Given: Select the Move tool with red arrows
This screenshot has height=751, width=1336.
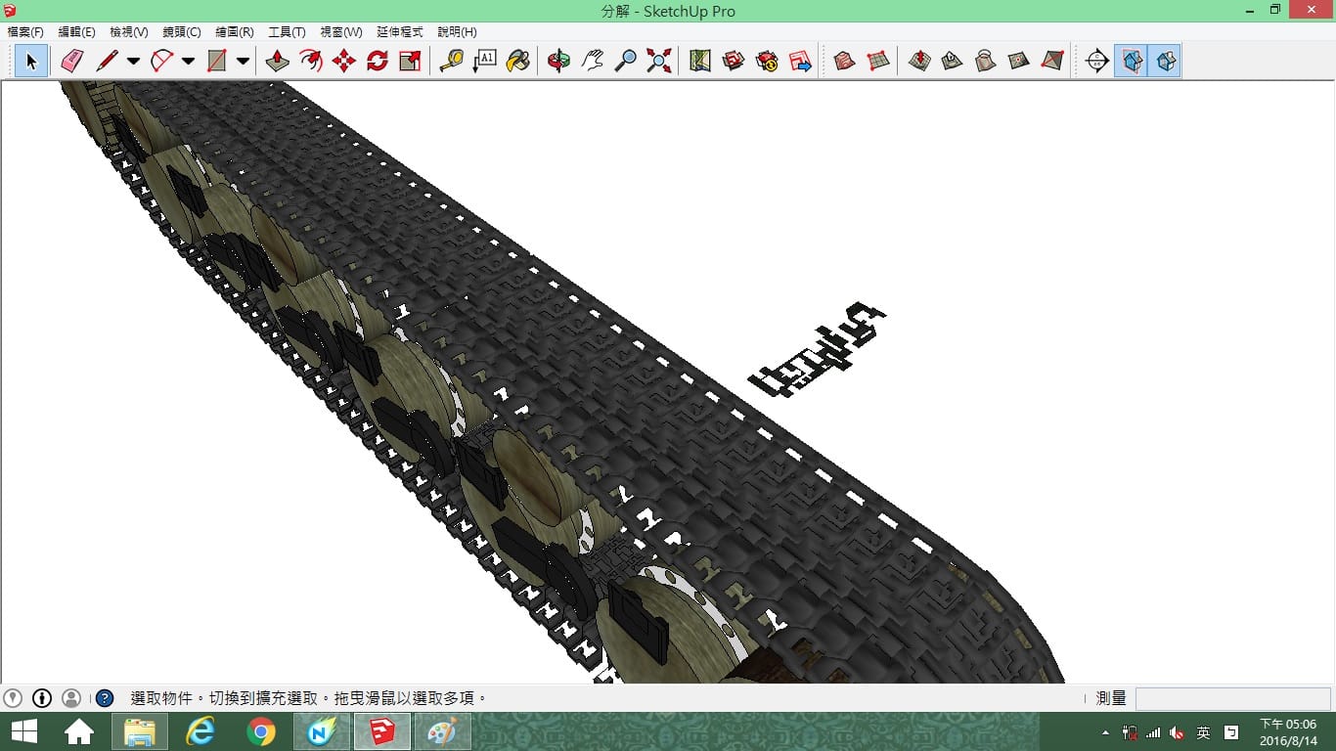Looking at the screenshot, I should coord(344,61).
